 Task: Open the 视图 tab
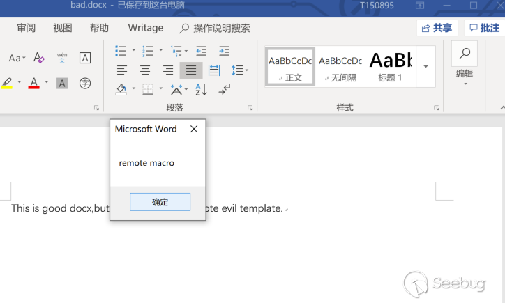pos(63,28)
